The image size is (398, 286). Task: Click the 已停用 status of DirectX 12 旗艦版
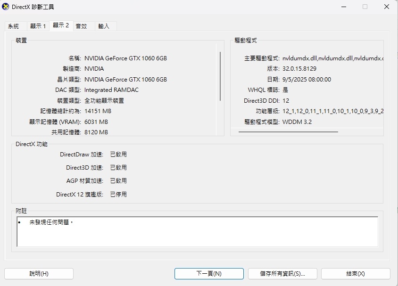tap(118, 194)
